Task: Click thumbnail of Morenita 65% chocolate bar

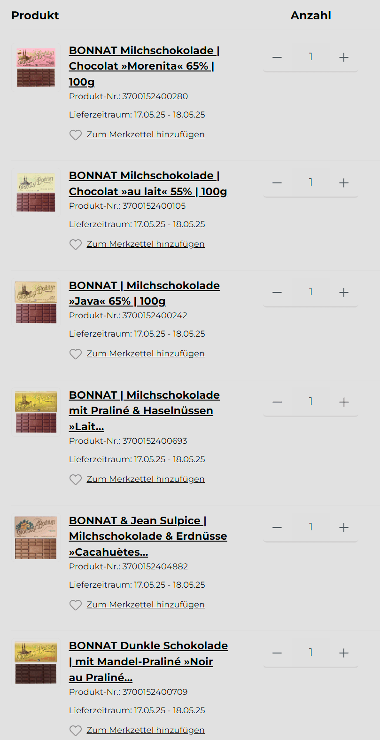Action: pos(36,68)
